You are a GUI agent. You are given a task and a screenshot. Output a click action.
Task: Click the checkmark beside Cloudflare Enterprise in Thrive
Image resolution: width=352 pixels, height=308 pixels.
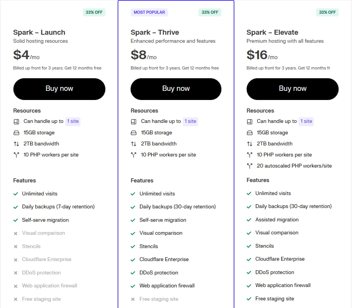tap(133, 260)
